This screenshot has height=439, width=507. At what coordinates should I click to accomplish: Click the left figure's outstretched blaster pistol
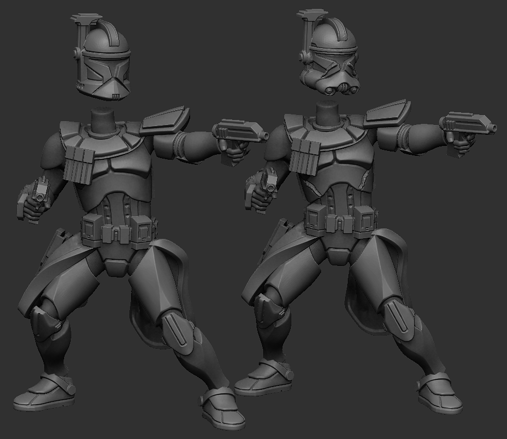point(239,133)
